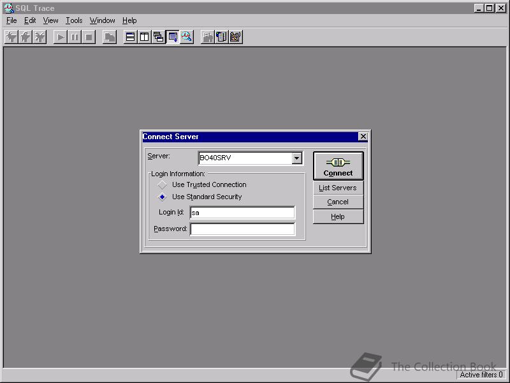Click the Server name text box BO40SRV
Screen dimensions: 510x383
pyautogui.click(x=245, y=158)
